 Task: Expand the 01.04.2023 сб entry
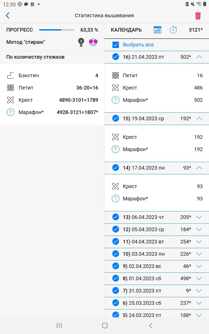pos(199,278)
